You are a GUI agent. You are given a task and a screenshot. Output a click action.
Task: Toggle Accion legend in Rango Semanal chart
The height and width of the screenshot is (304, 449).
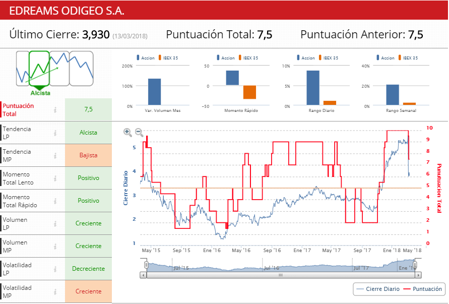pyautogui.click(x=386, y=58)
